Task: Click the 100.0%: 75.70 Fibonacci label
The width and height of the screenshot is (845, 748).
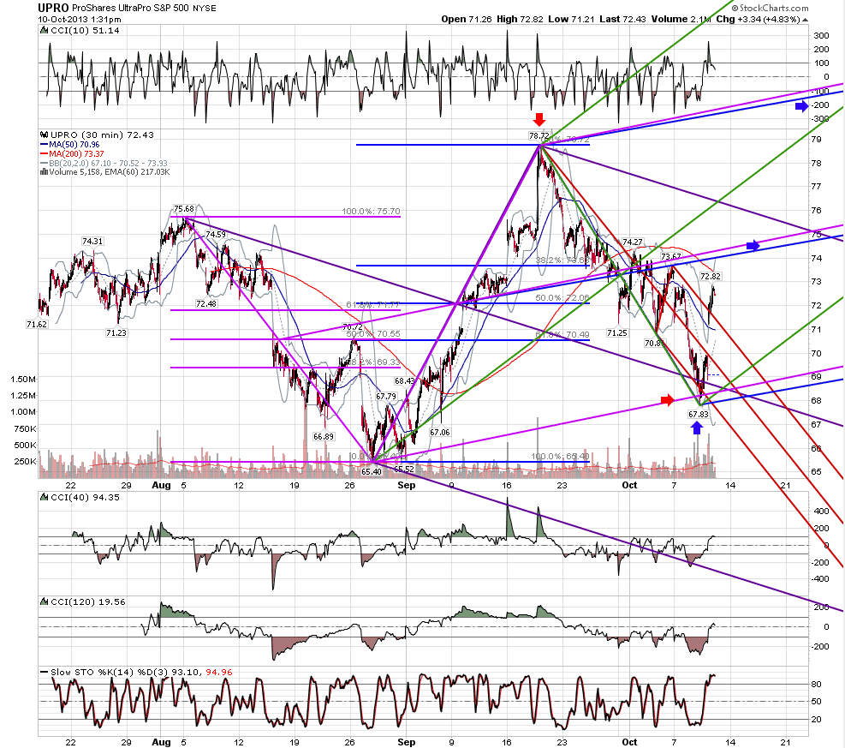Action: [372, 212]
